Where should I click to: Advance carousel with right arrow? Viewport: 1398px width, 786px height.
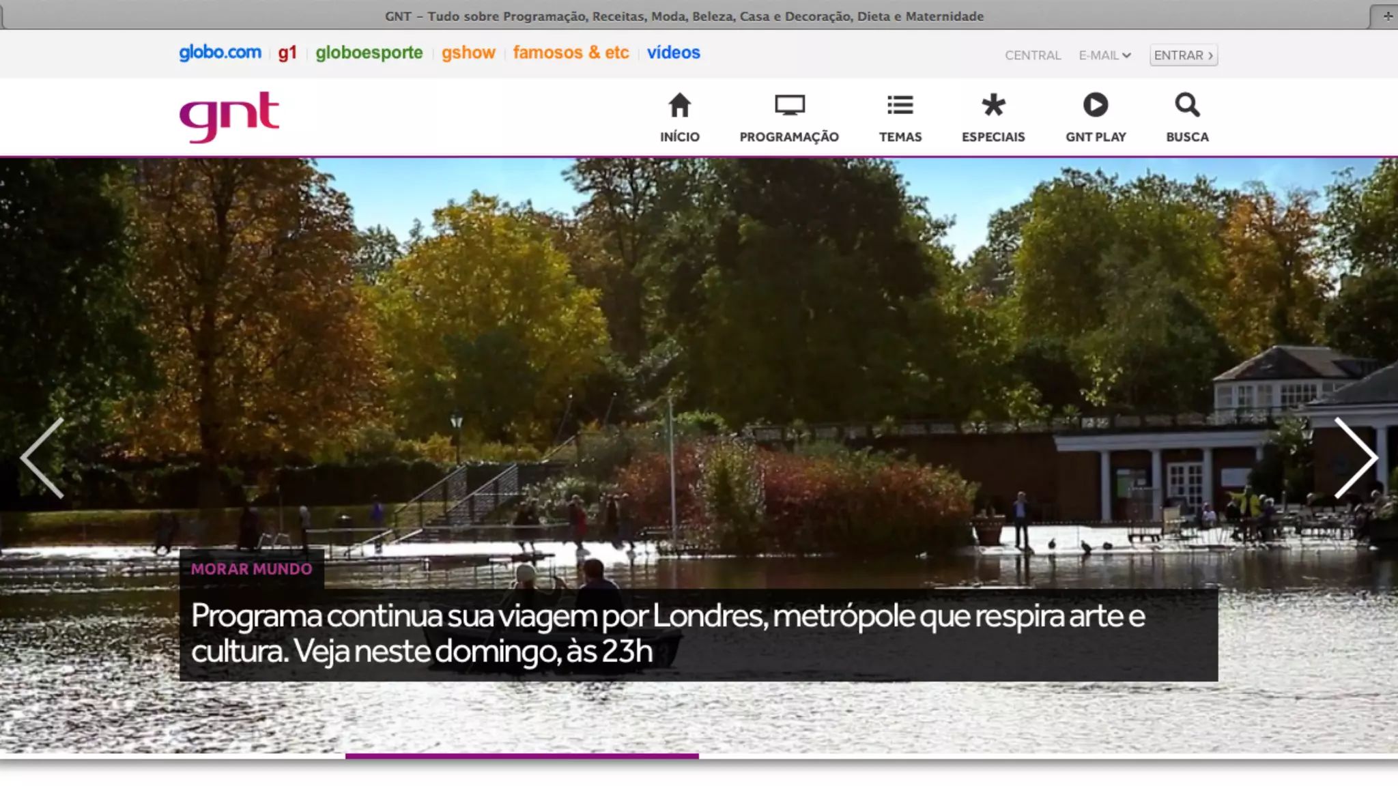coord(1355,457)
